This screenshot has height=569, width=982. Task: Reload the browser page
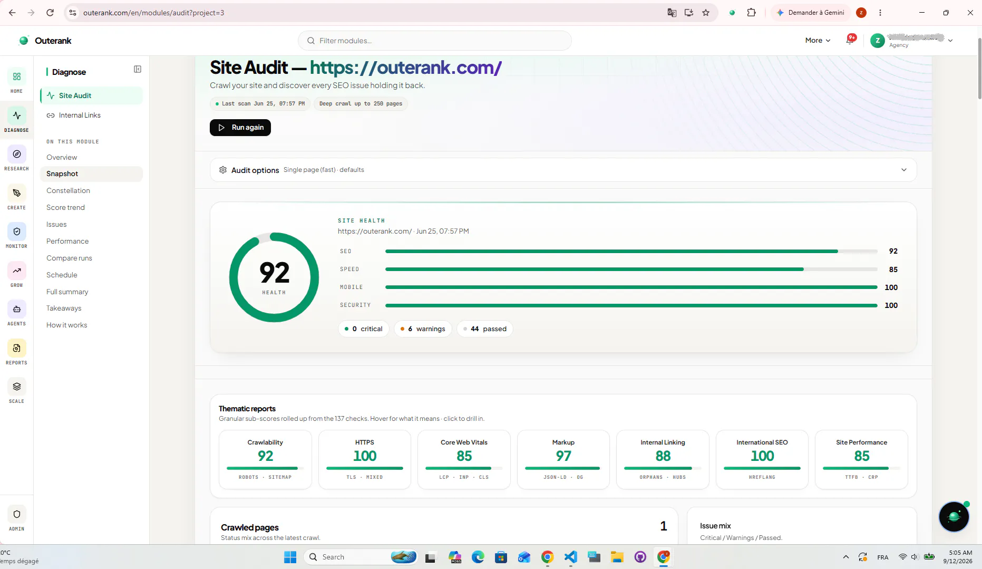pyautogui.click(x=50, y=13)
